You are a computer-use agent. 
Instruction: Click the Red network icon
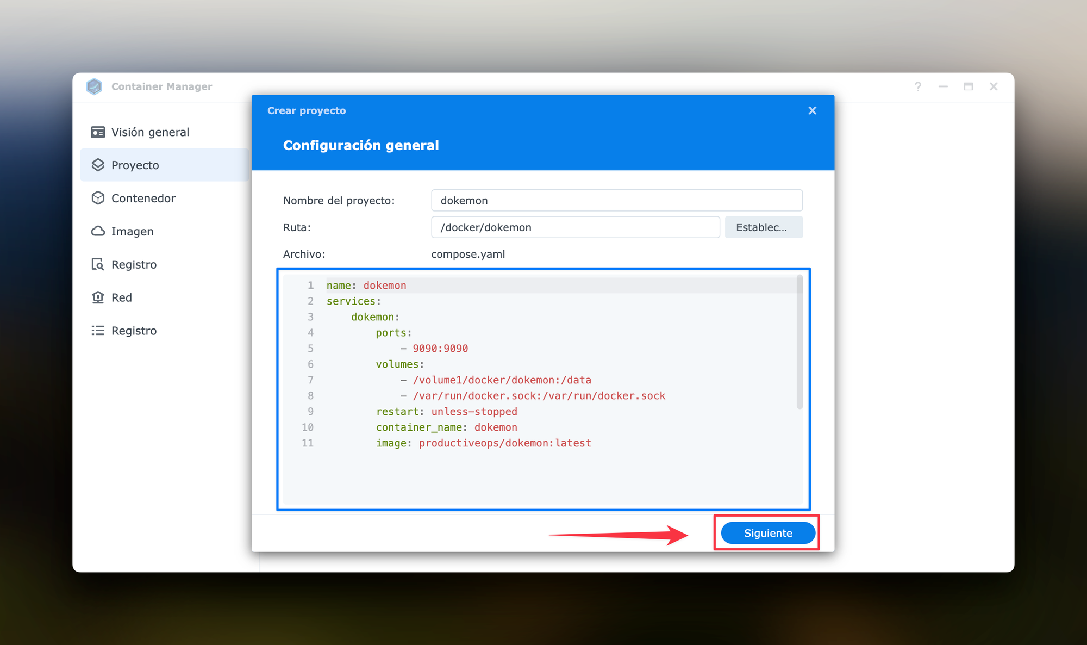tap(98, 297)
